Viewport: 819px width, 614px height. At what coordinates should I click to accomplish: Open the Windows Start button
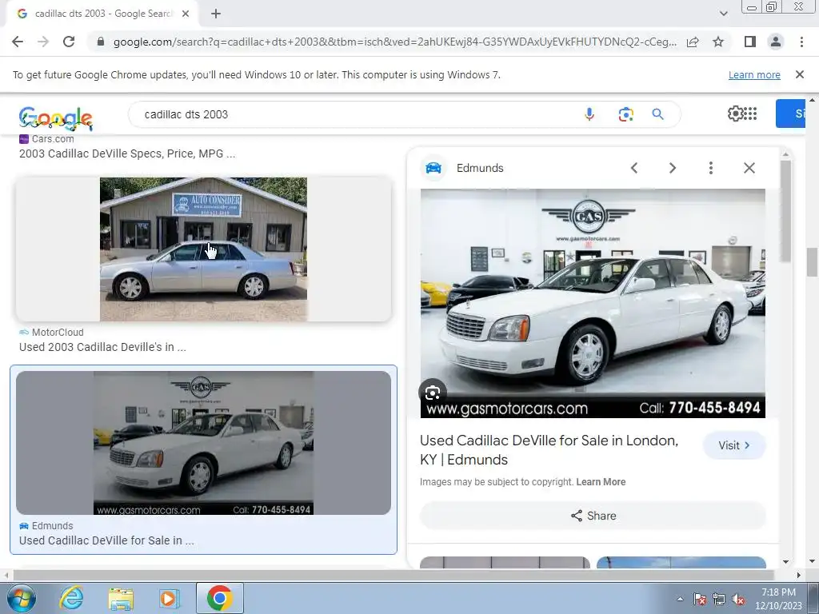(22, 598)
